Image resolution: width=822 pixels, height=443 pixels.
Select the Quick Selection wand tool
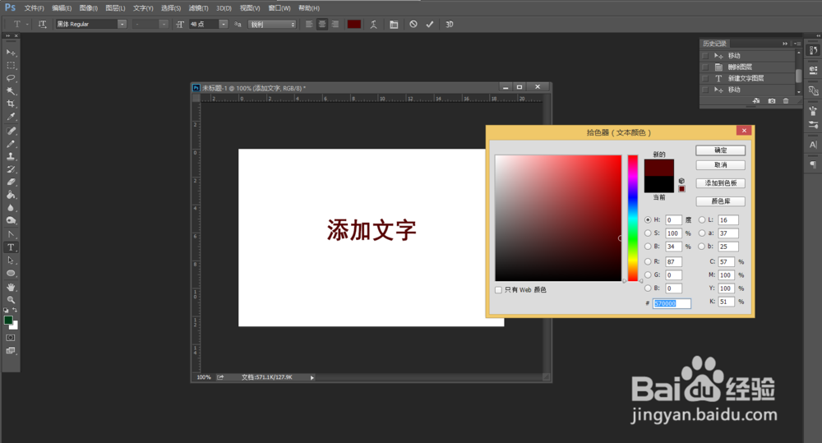(11, 91)
